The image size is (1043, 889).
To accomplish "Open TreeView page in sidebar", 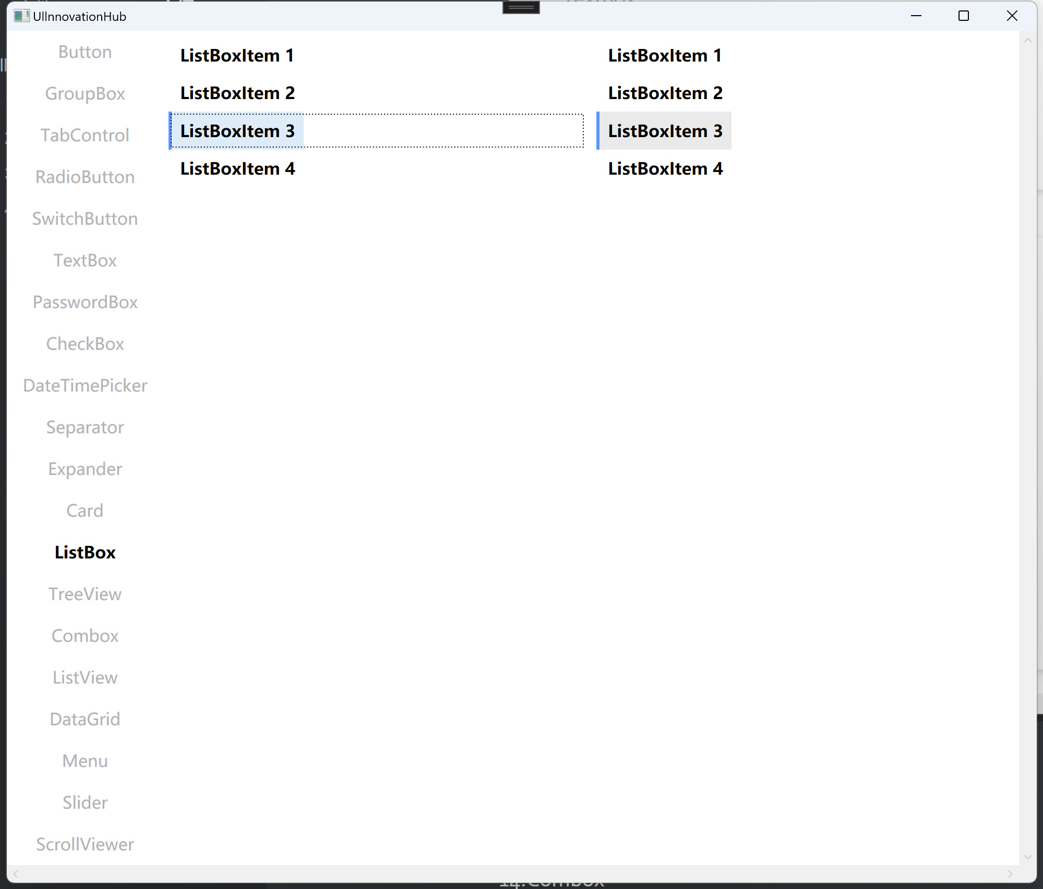I will pos(85,594).
